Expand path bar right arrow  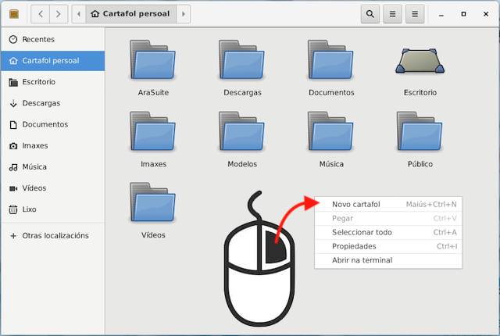pos(183,14)
